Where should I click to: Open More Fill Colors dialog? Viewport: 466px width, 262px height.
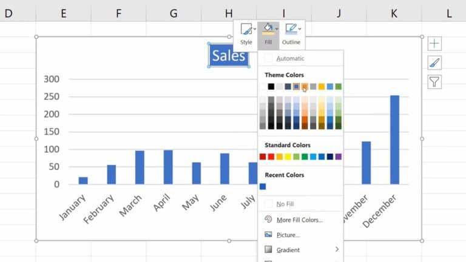(x=300, y=220)
